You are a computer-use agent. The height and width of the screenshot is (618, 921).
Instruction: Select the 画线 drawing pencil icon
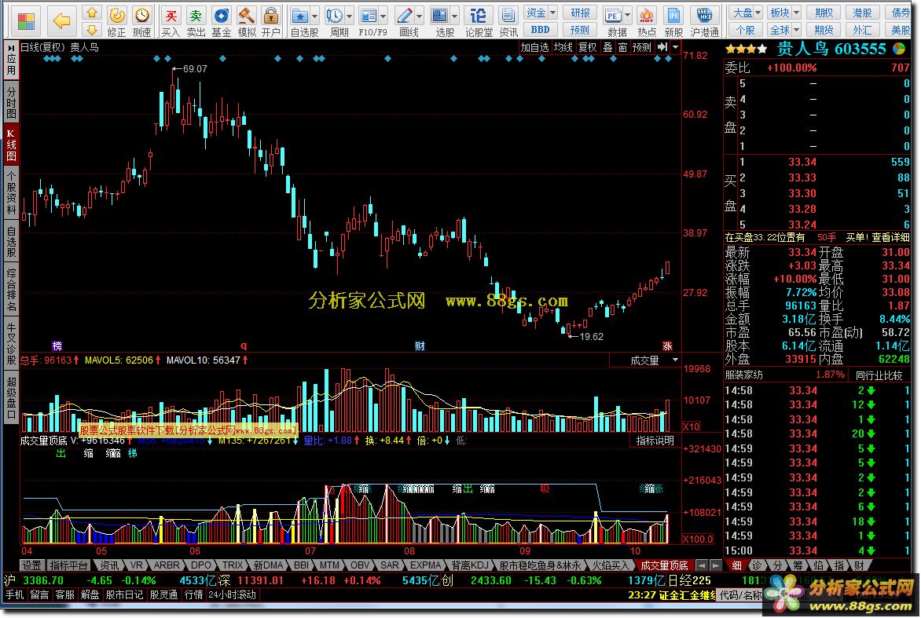404,16
